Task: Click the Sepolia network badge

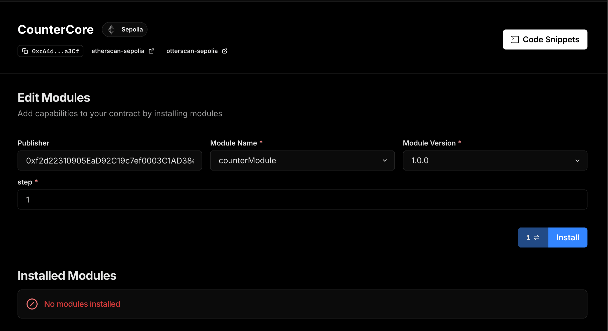Action: pyautogui.click(x=132, y=29)
